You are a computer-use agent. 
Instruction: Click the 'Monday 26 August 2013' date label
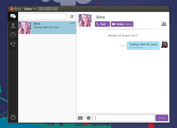pos(123,36)
